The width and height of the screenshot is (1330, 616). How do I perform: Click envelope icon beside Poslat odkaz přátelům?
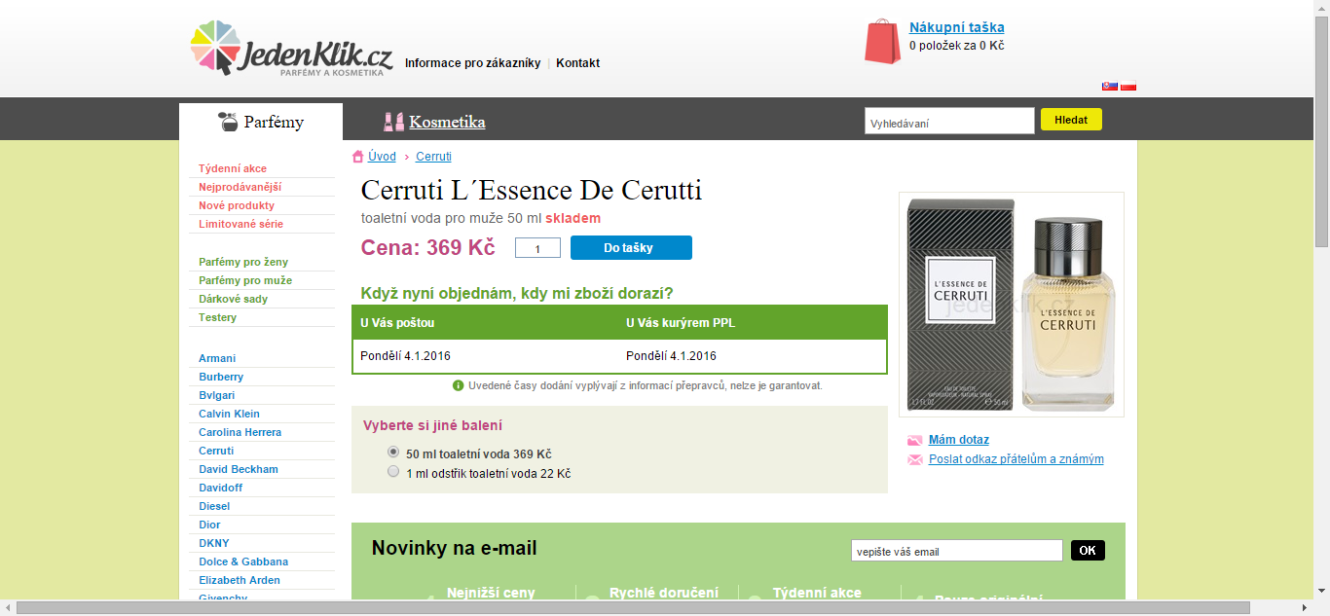click(x=914, y=459)
